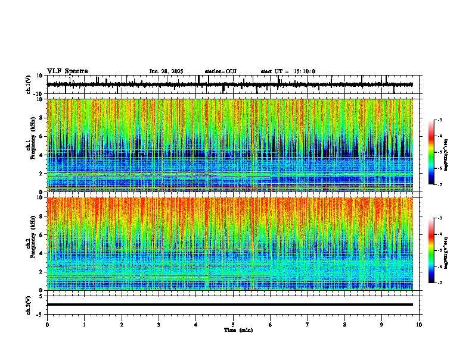This screenshot has width=472, height=364.
Task: Click time-axis tick label "5"
Action: (x=233, y=325)
